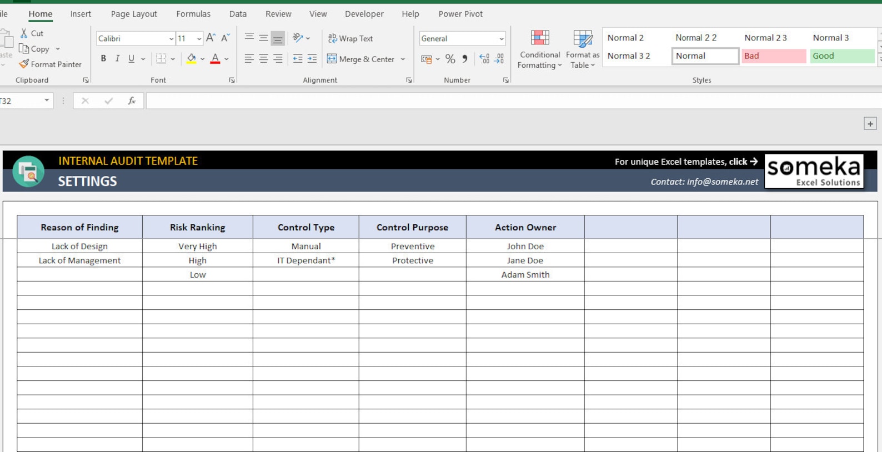Screen dimensions: 882x452
Task: Open the Page Layout ribbon tab
Action: [x=134, y=14]
